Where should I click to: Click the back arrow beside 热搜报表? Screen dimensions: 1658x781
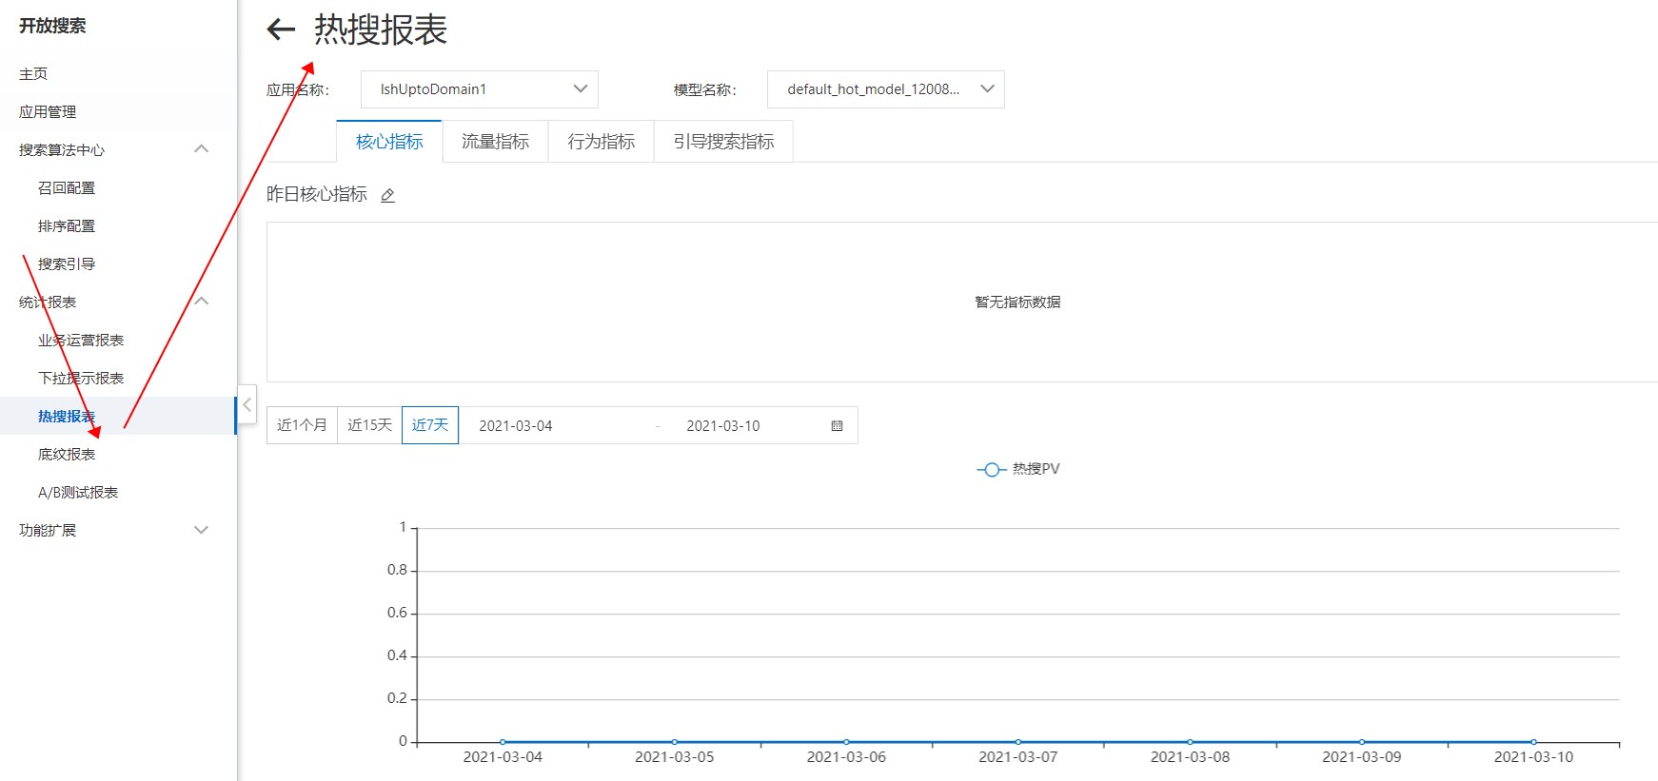click(x=281, y=30)
